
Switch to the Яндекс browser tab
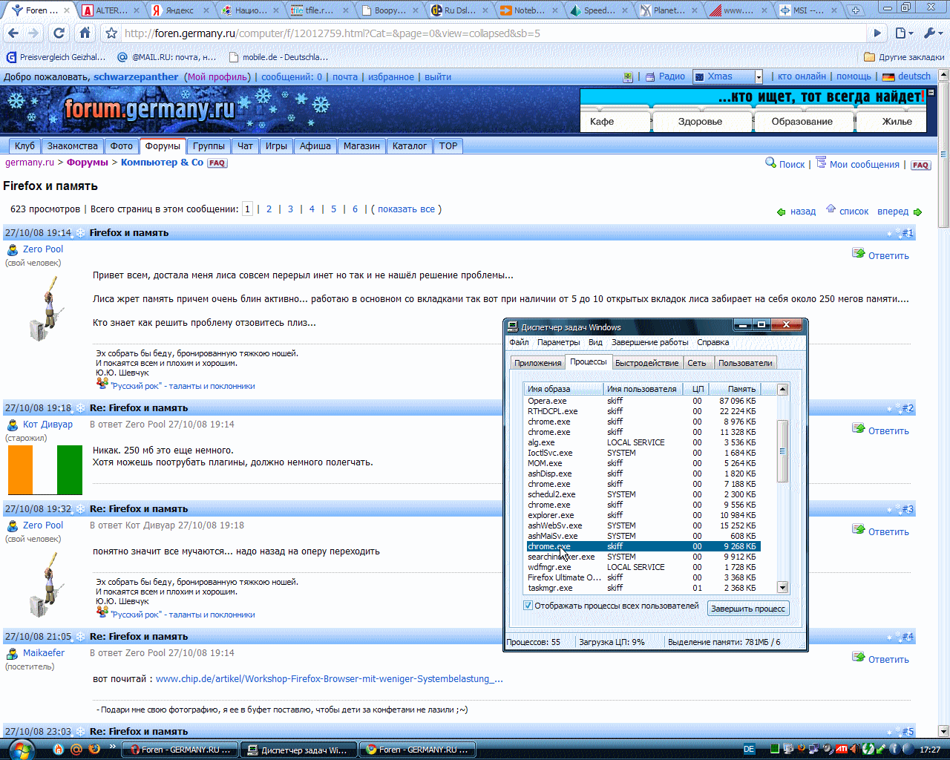[x=179, y=10]
